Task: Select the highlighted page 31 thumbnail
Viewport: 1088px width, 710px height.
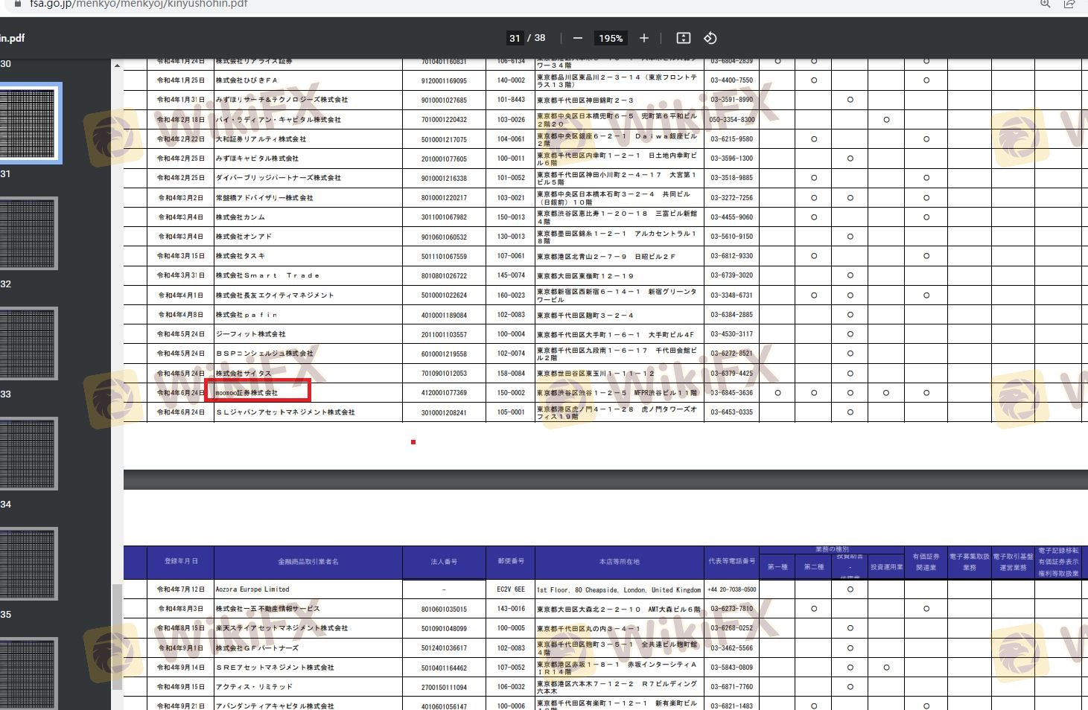Action: pyautogui.click(x=28, y=124)
